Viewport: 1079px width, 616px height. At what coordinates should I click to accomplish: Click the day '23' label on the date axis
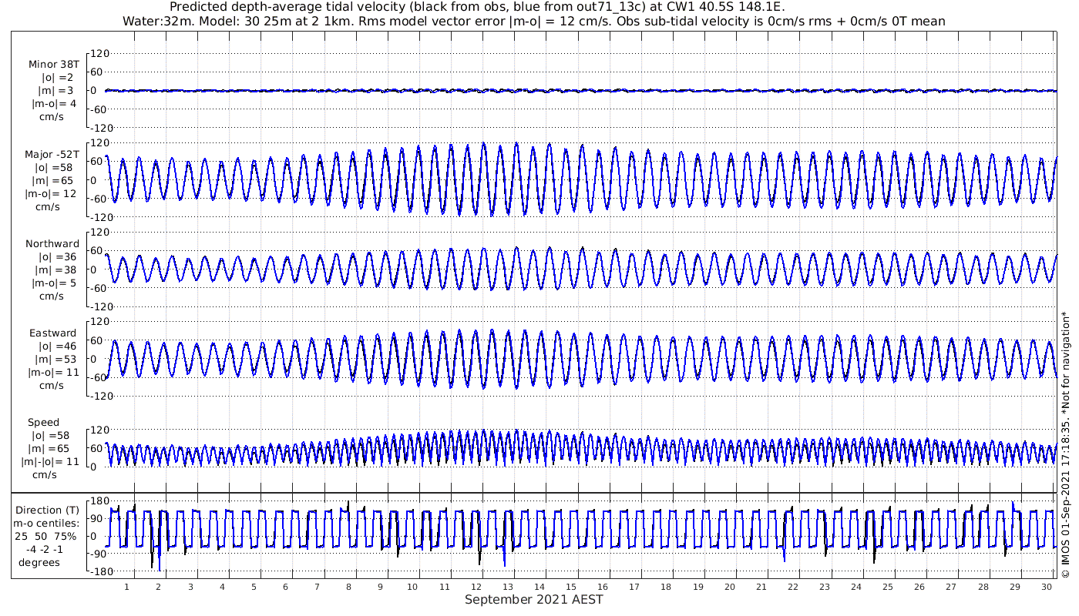click(824, 587)
